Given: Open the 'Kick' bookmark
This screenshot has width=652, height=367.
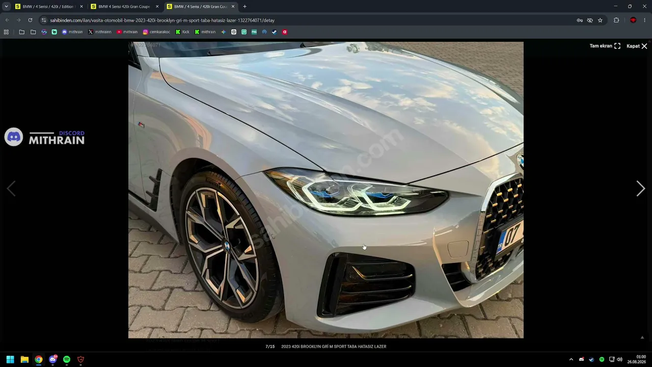Looking at the screenshot, I should (x=182, y=32).
